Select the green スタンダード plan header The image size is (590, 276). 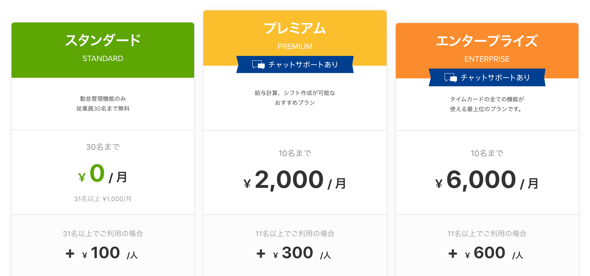pyautogui.click(x=103, y=50)
